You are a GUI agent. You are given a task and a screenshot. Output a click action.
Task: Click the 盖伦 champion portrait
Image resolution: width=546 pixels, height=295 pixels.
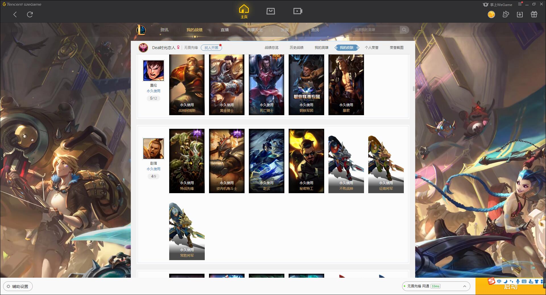pos(154,71)
